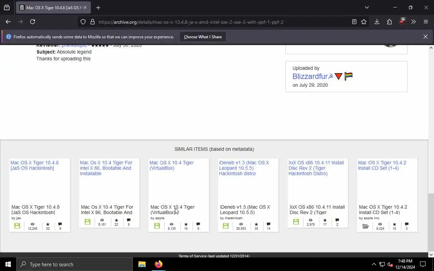Show the list of all tabs

pyautogui.click(x=367, y=7)
